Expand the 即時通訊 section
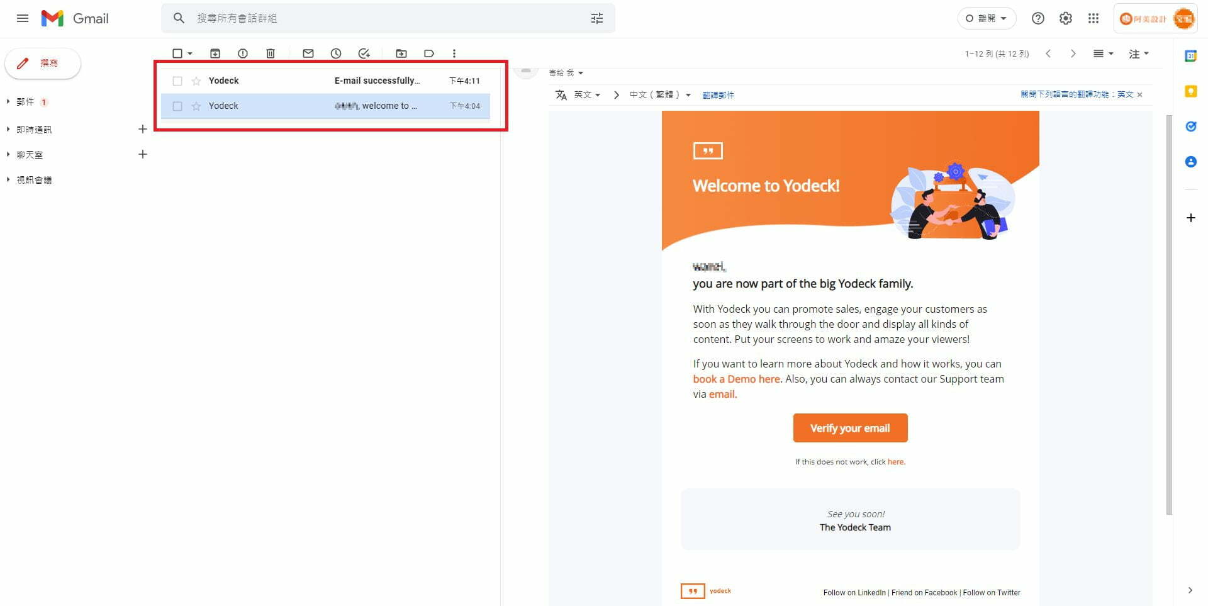 click(x=8, y=129)
